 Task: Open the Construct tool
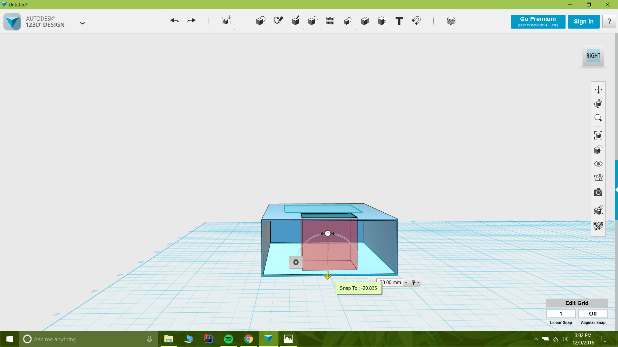[x=295, y=21]
